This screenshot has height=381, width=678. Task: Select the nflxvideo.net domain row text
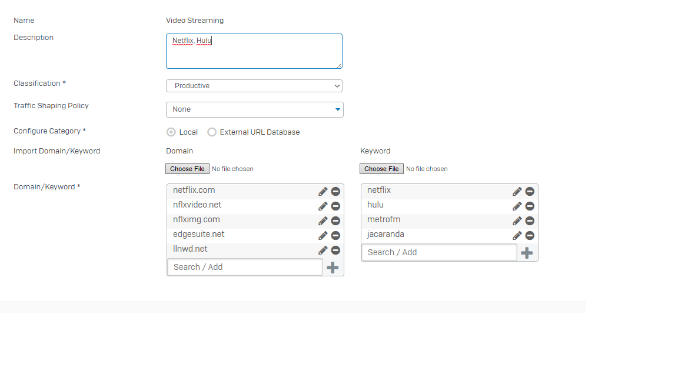(x=197, y=205)
